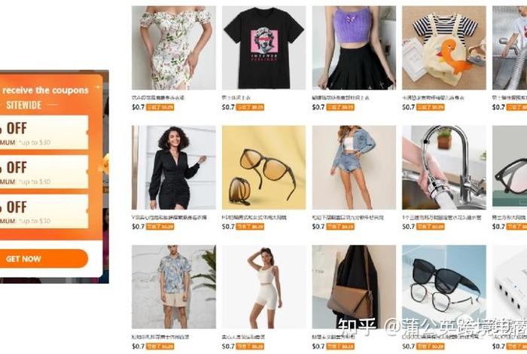This screenshot has height=354, width=527.
Task: Open the white sports bra and shorts set
Action: click(263, 287)
